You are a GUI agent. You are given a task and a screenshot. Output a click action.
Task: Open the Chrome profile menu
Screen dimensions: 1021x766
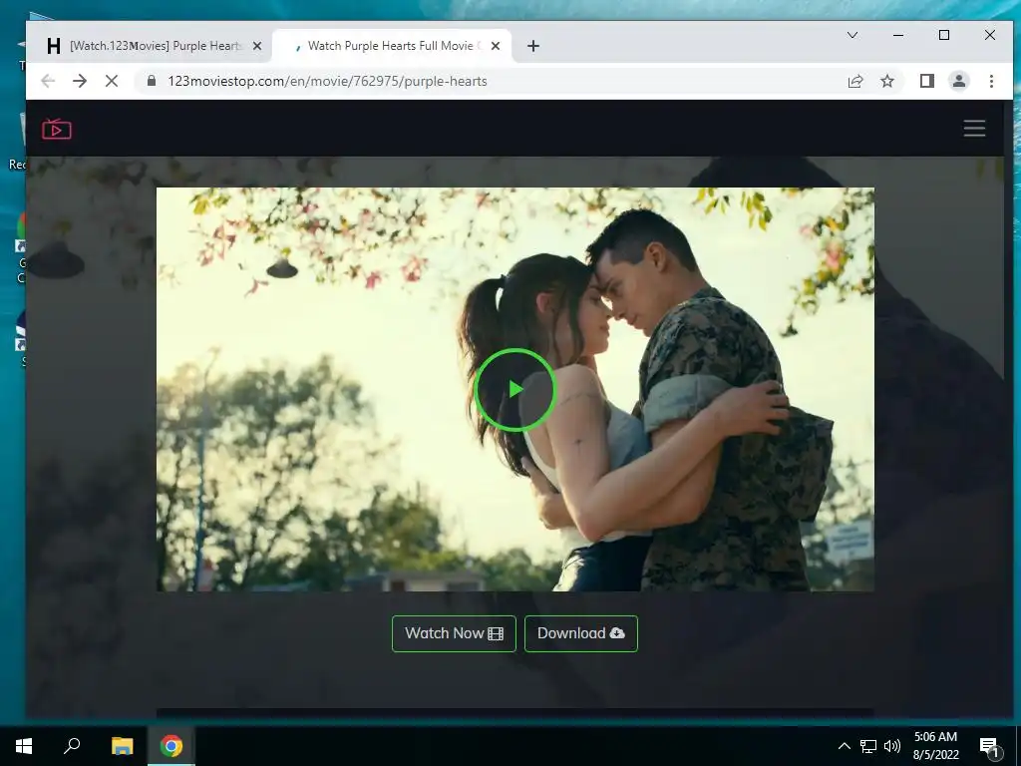[959, 81]
